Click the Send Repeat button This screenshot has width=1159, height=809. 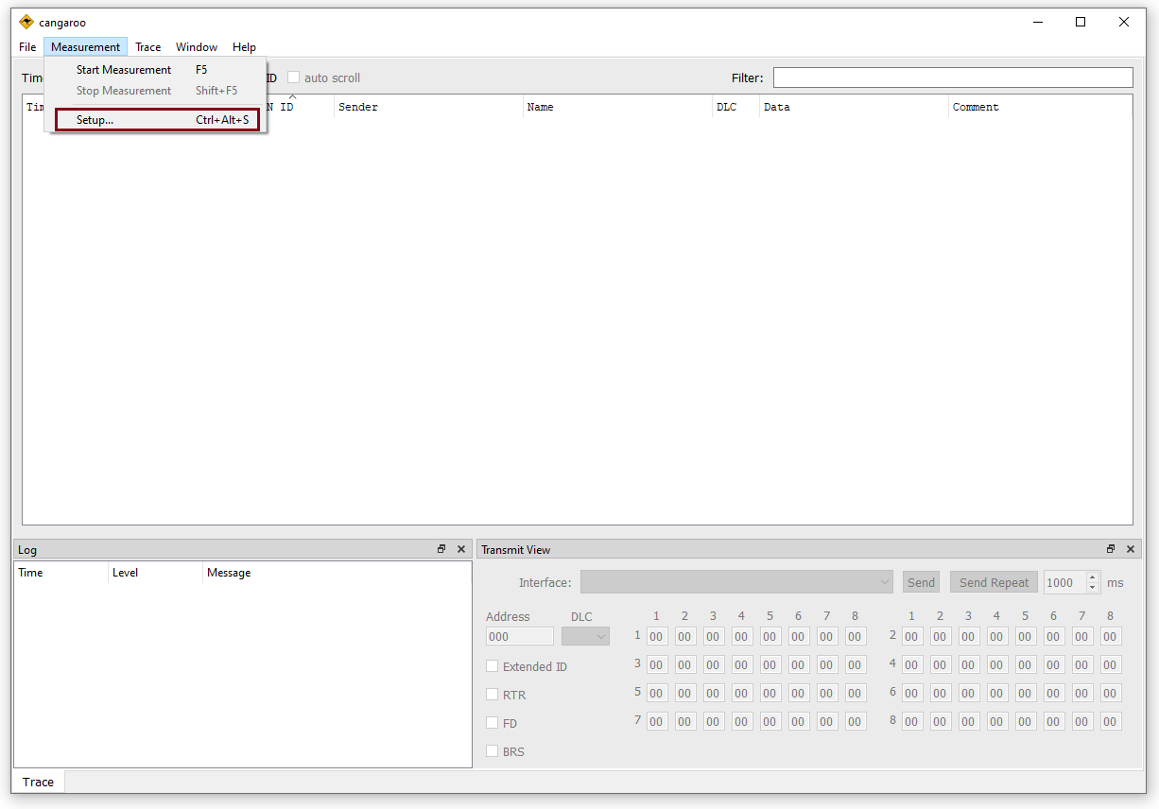(994, 582)
